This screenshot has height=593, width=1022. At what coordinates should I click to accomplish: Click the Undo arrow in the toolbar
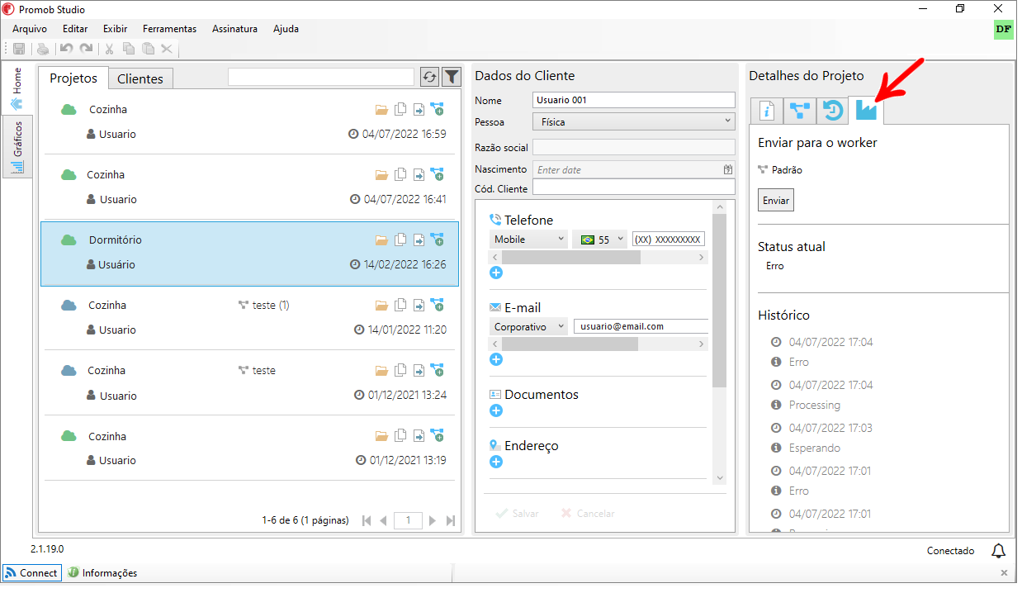click(x=67, y=50)
